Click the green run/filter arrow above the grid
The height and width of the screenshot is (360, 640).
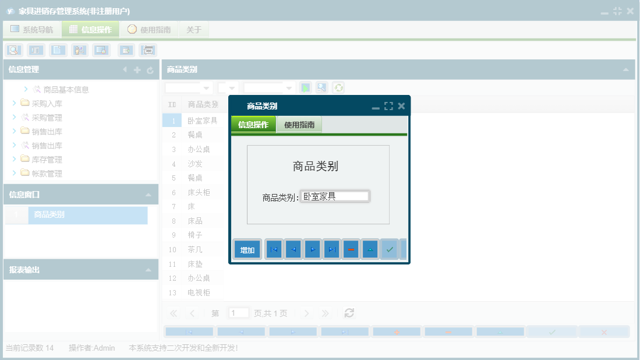pyautogui.click(x=304, y=87)
